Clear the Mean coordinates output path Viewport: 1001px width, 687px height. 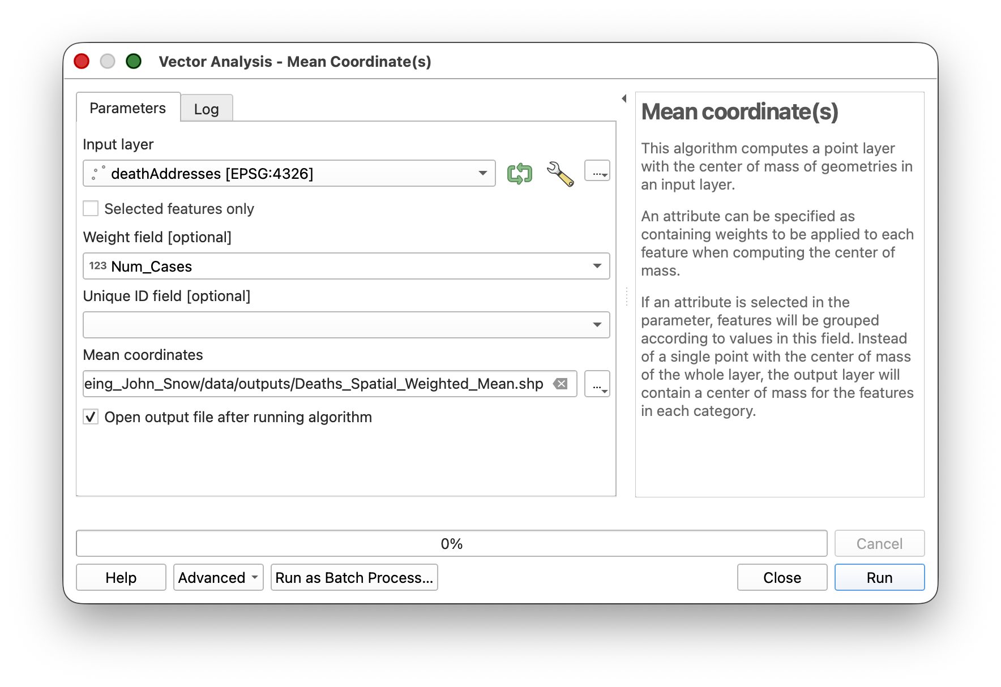click(561, 384)
